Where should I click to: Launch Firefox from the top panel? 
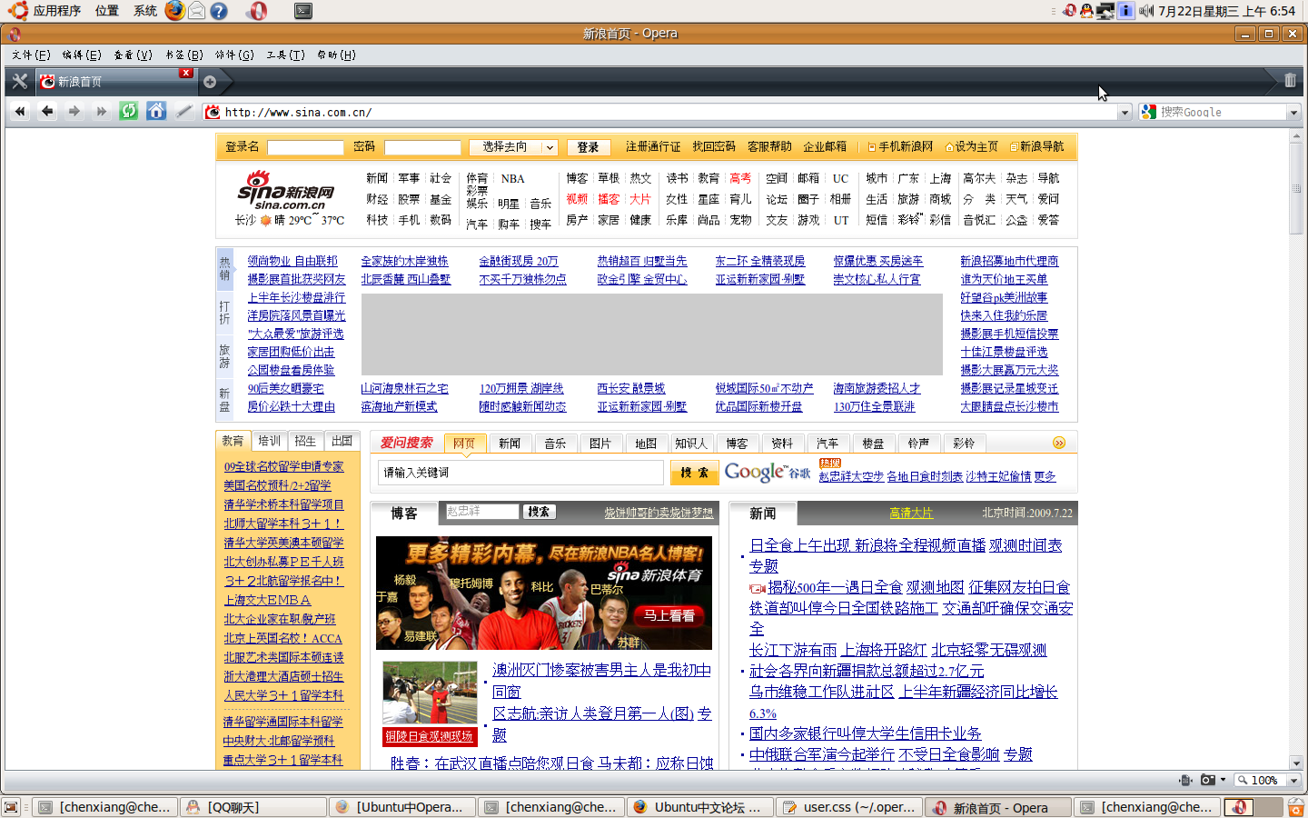point(174,10)
